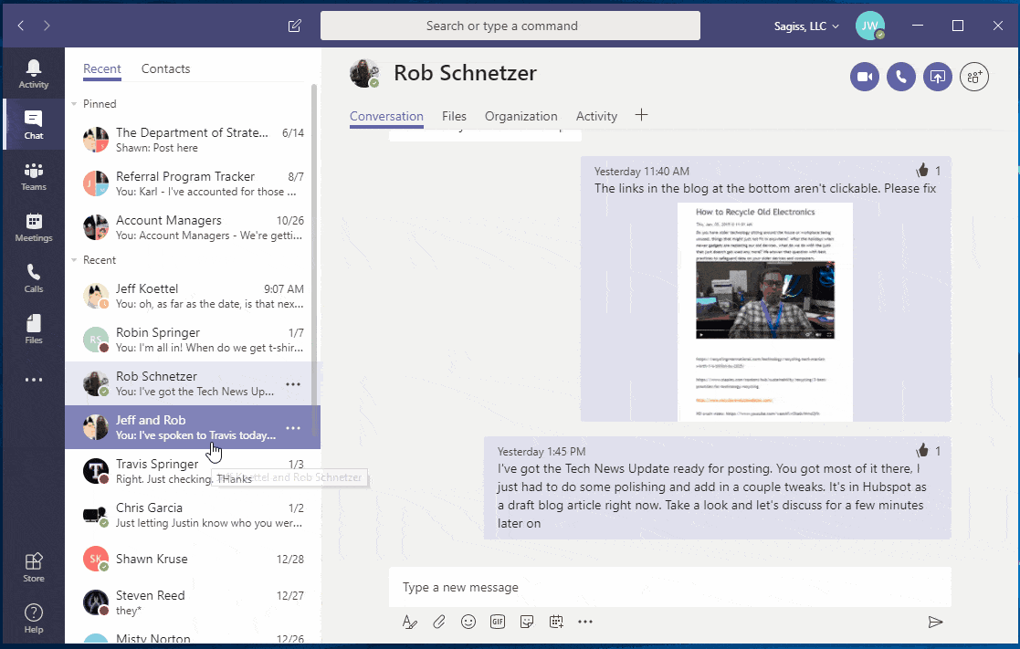Viewport: 1020px width, 649px height.
Task: Add people to the conversation
Action: pyautogui.click(x=973, y=77)
